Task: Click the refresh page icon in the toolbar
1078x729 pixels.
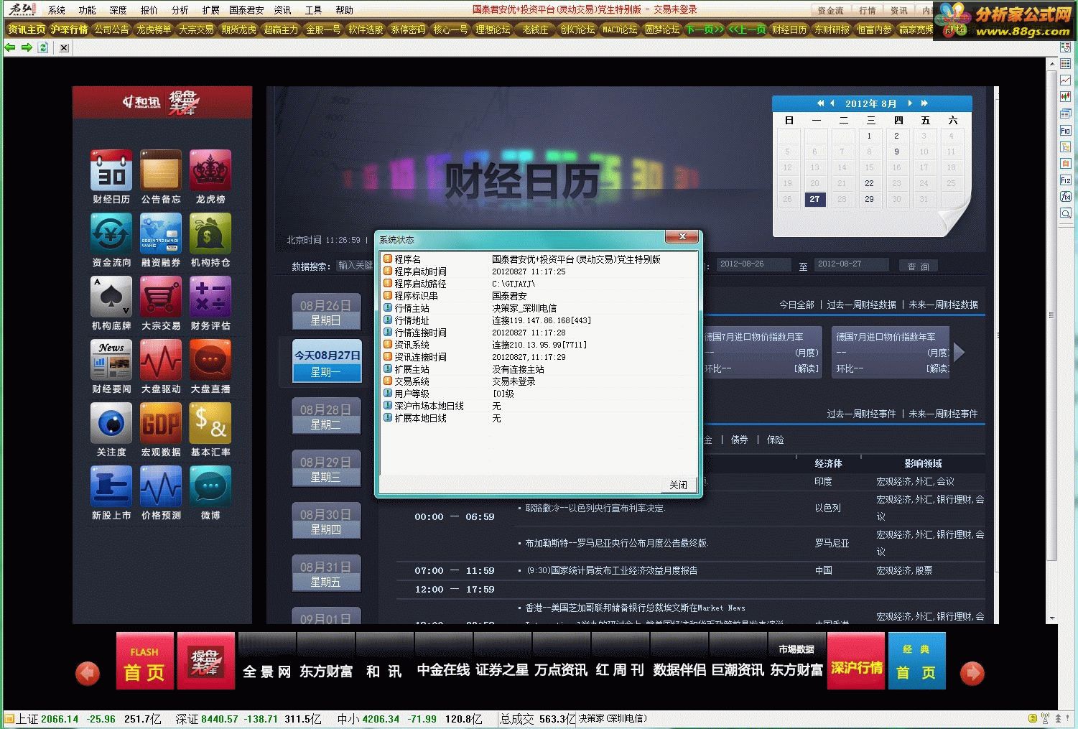Action: tap(43, 47)
